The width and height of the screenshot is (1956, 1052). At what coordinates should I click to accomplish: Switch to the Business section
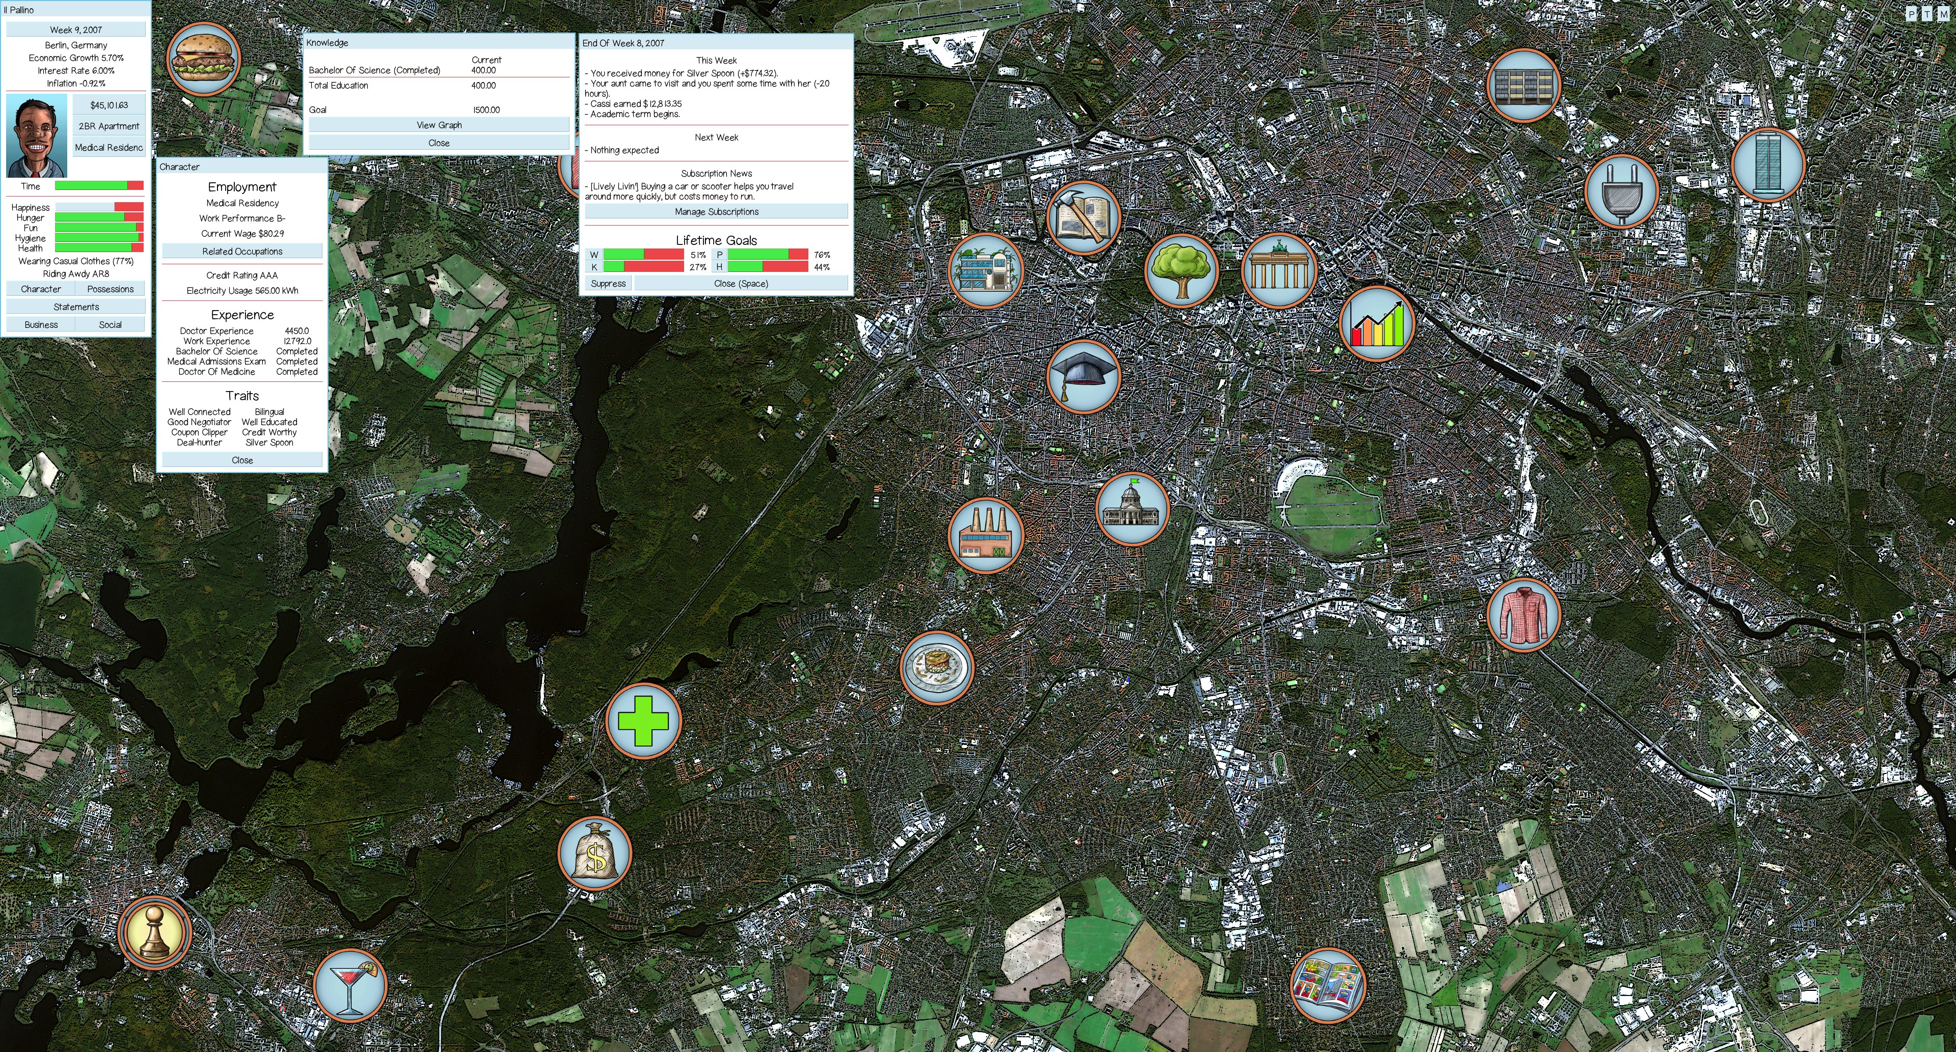41,324
